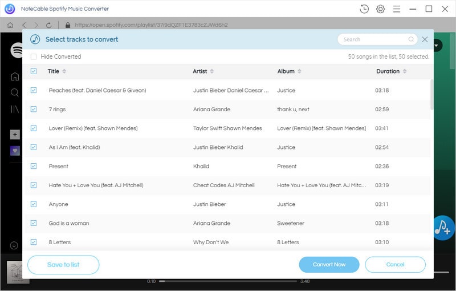The width and height of the screenshot is (456, 291).
Task: Open Spotify Search in the sidebar
Action: (x=15, y=92)
